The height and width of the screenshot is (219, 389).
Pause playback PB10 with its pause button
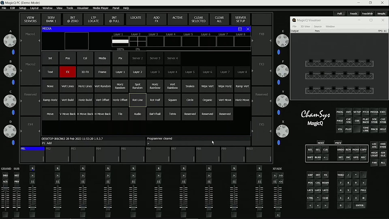tap(259, 182)
